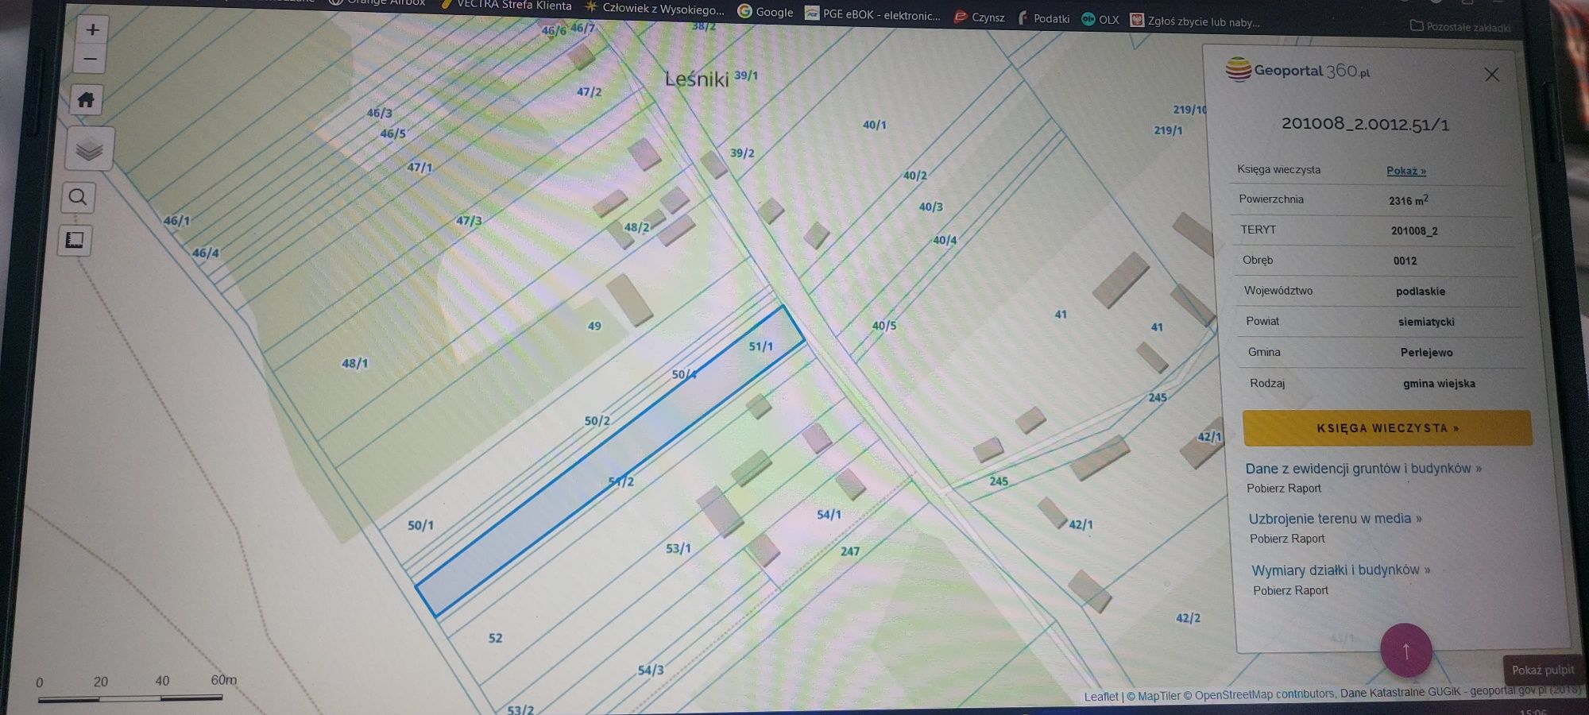Image resolution: width=1589 pixels, height=715 pixels.
Task: Download report under Uzbrojenie terenu w media
Action: pos(1287,539)
